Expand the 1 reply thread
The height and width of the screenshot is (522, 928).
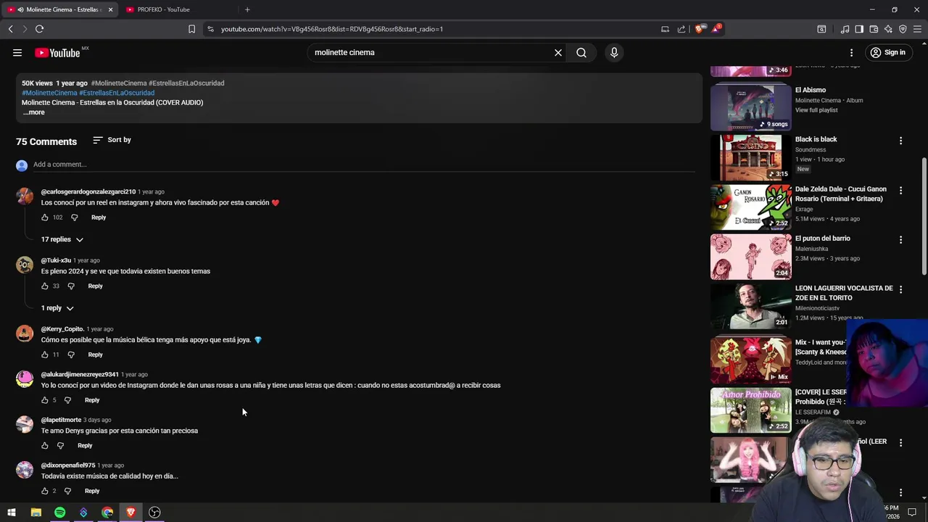tap(57, 308)
